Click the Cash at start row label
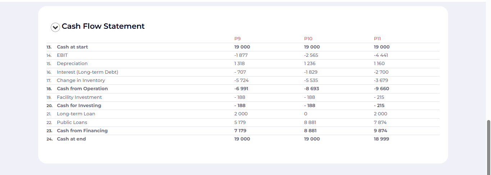Screen dimensions: 491x175 point(72,47)
